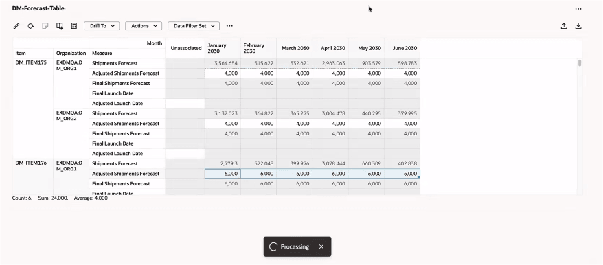The image size is (603, 265).
Task: Click cell value 3,564.654
Action: (226, 63)
